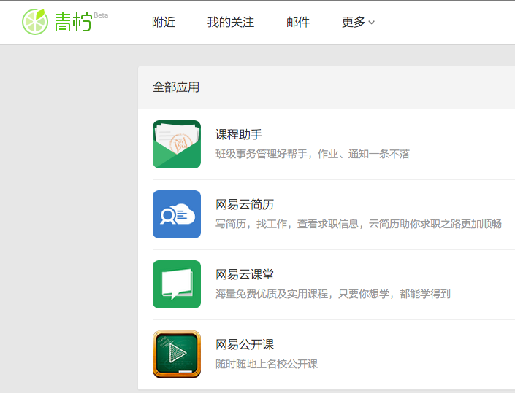This screenshot has width=515, height=393.
Task: Go to 我的关注 in the navigation
Action: point(231,23)
